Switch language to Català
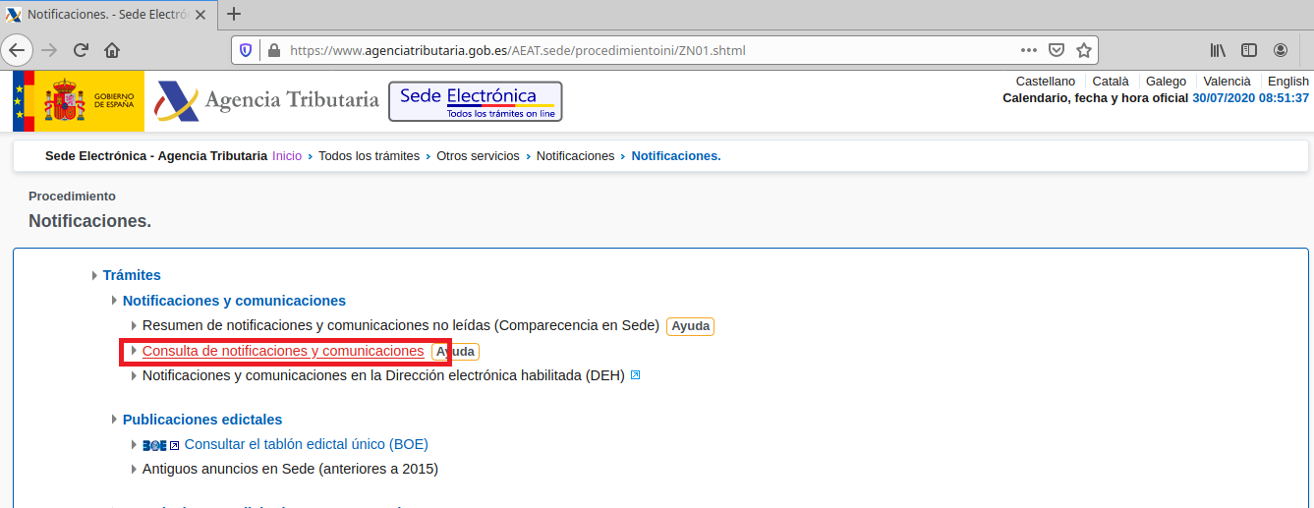Screen dimensions: 1314x508 point(1110,82)
